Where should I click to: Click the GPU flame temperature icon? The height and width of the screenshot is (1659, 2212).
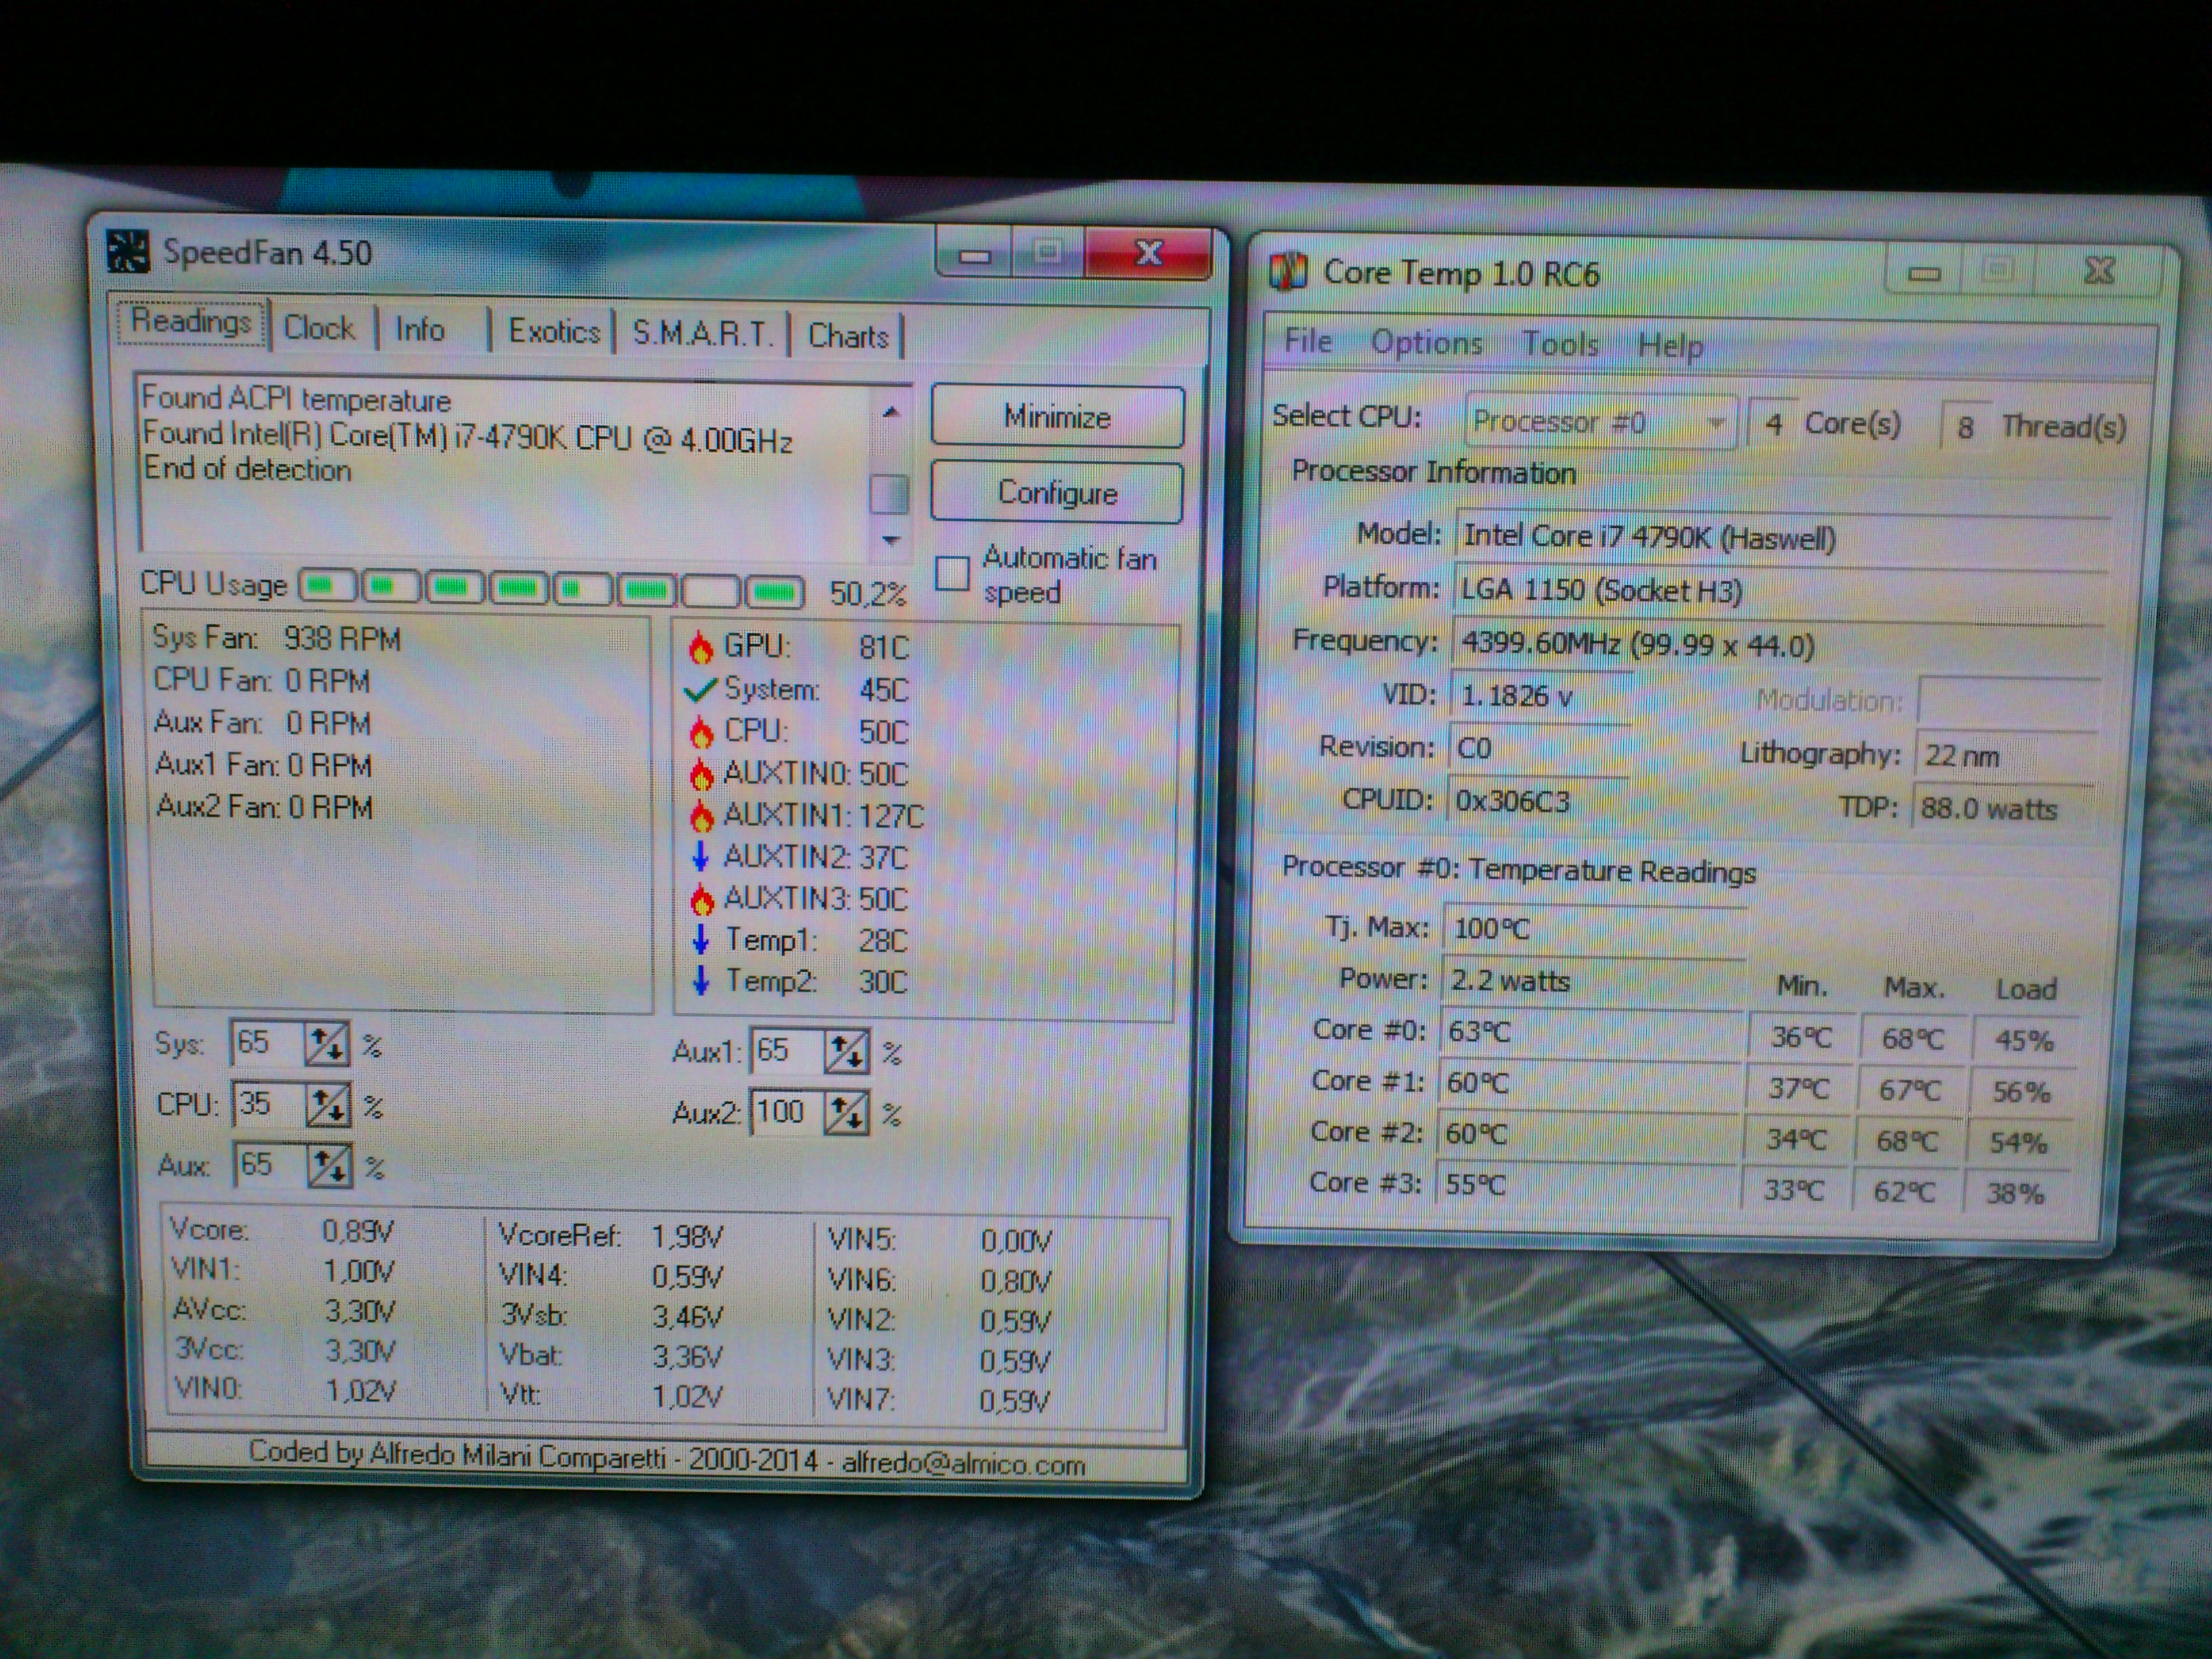(701, 647)
